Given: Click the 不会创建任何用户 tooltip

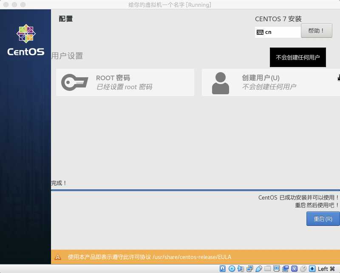Looking at the screenshot, I should 298,57.
